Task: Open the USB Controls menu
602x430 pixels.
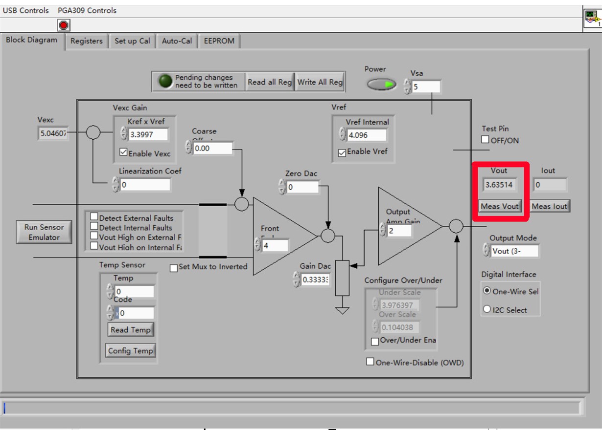Action: [26, 10]
